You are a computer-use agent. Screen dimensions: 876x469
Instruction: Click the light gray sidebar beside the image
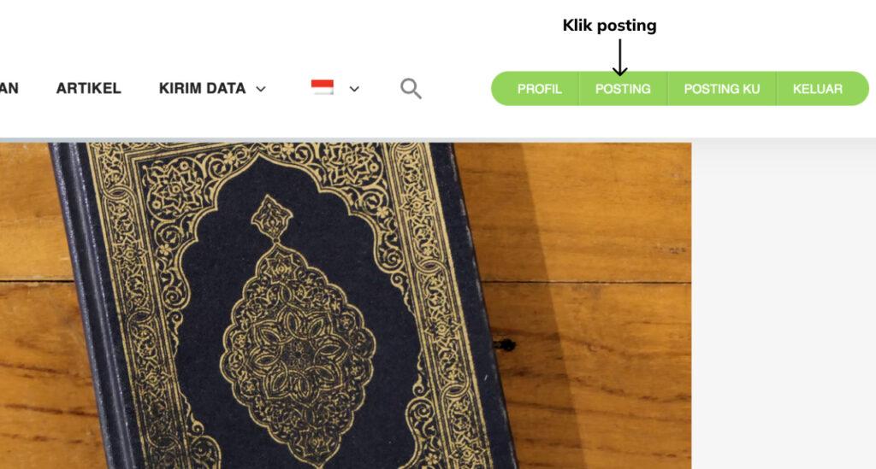784,304
